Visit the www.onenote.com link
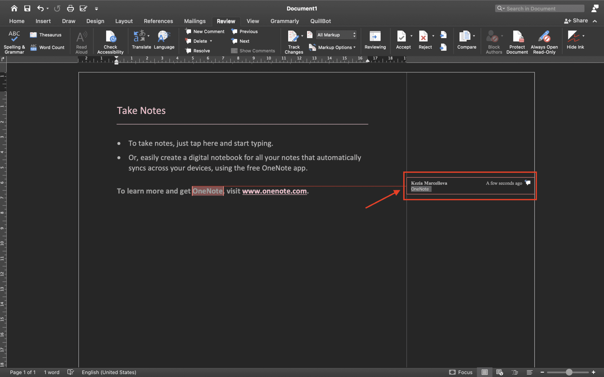The image size is (604, 377). pyautogui.click(x=274, y=191)
